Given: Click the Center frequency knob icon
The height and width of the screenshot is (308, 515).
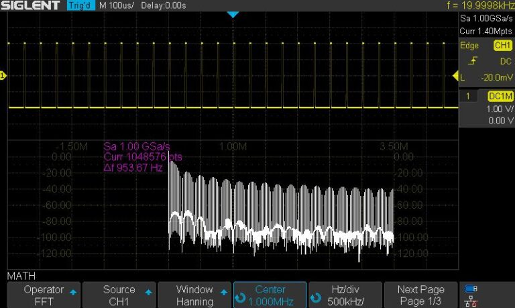Looking at the screenshot, I should point(239,297).
